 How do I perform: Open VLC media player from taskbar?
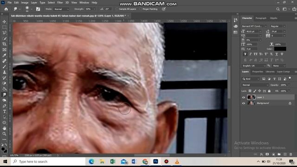(177, 161)
